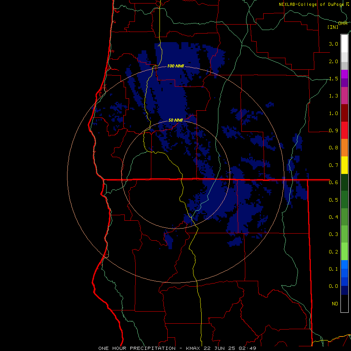Click the 1.0 legend value

[x=333, y=113]
